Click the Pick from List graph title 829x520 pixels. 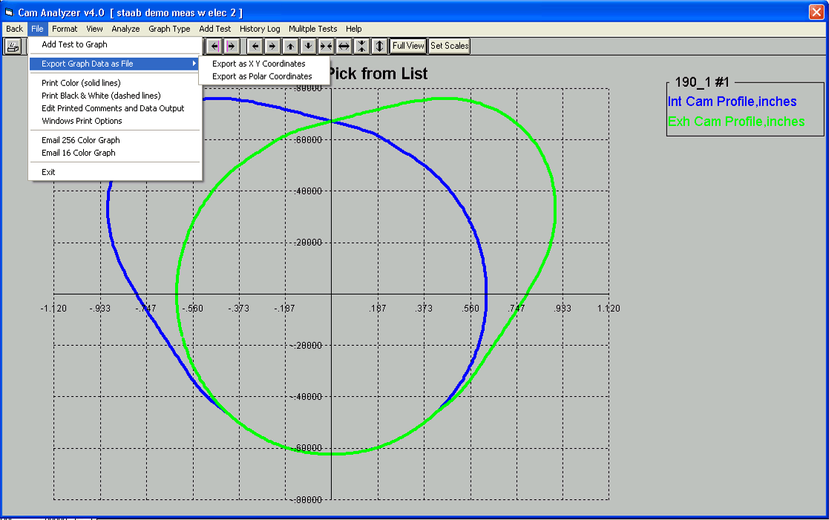378,74
